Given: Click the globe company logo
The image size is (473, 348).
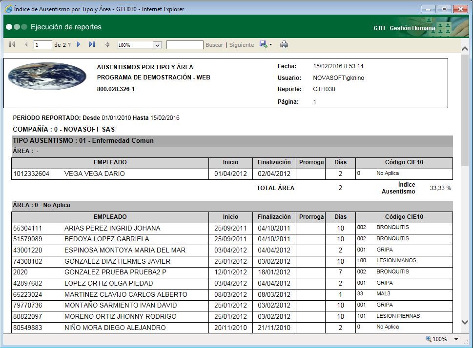Looking at the screenshot, I should click(47, 76).
